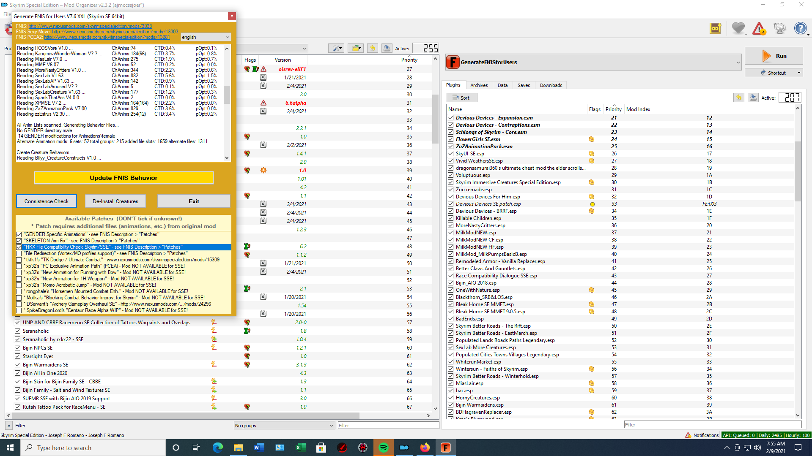Create mod list backup icon beside Active 255
The image size is (812, 456).
coord(387,49)
